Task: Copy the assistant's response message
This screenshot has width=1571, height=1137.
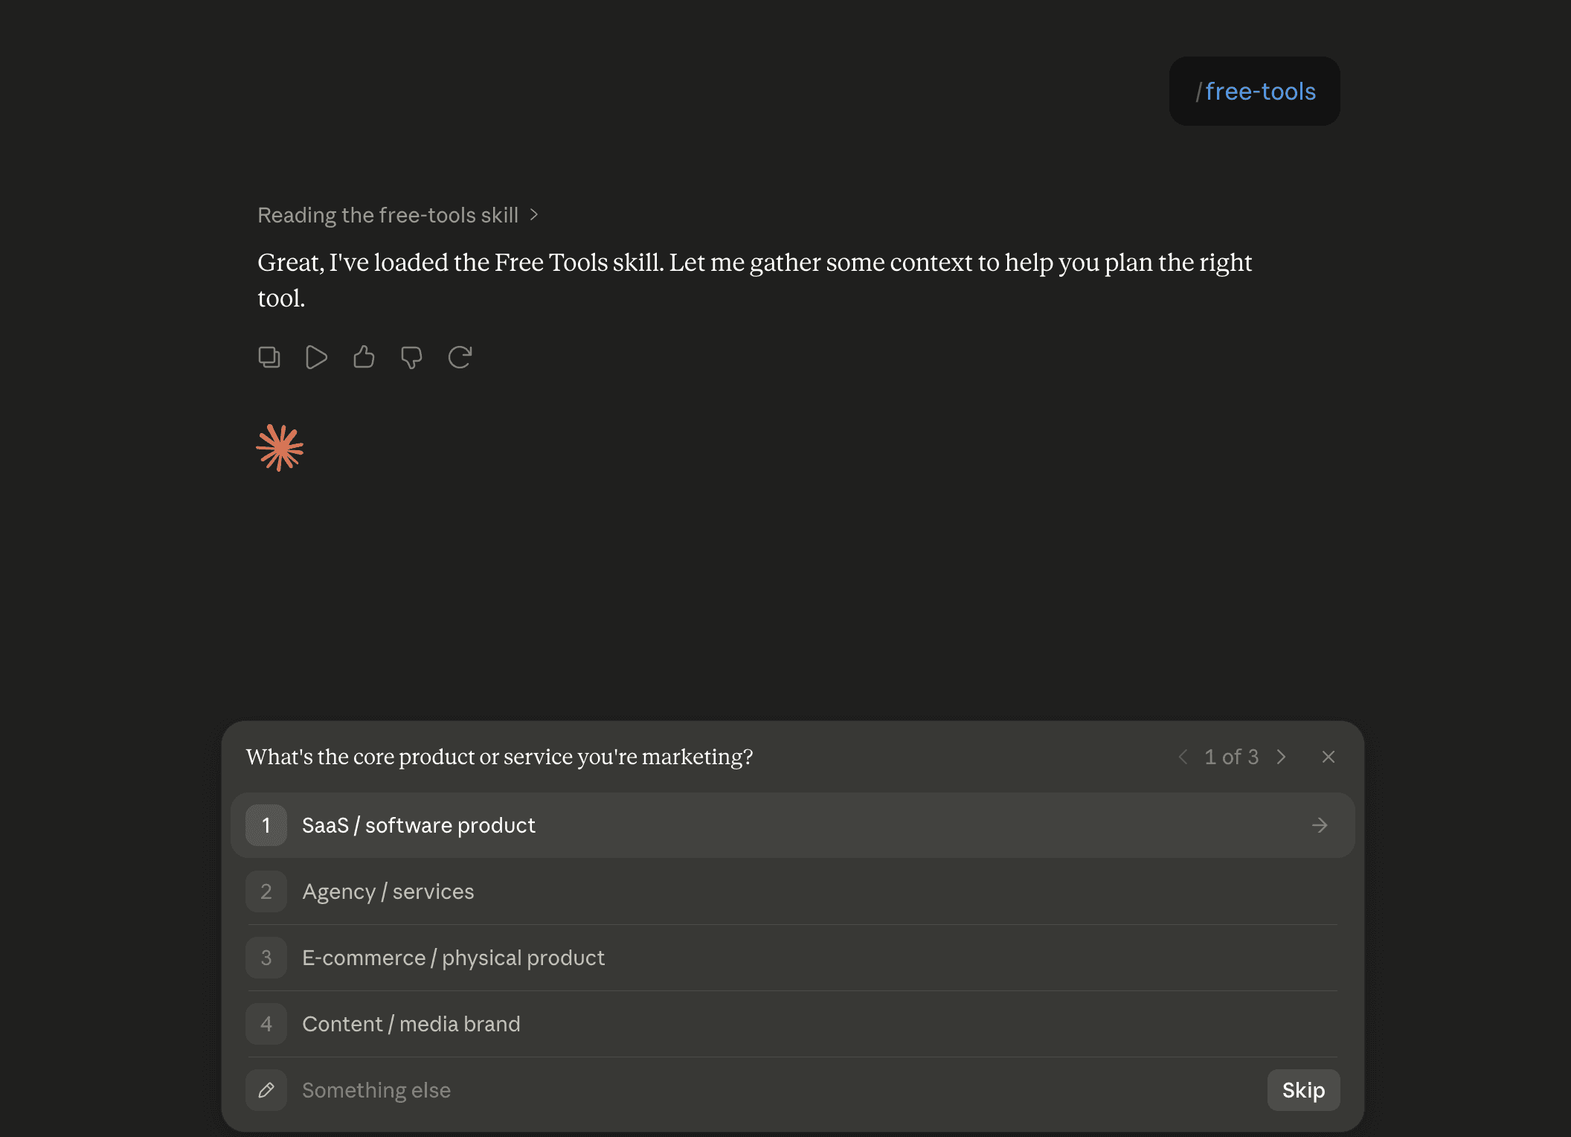Action: [x=269, y=357]
